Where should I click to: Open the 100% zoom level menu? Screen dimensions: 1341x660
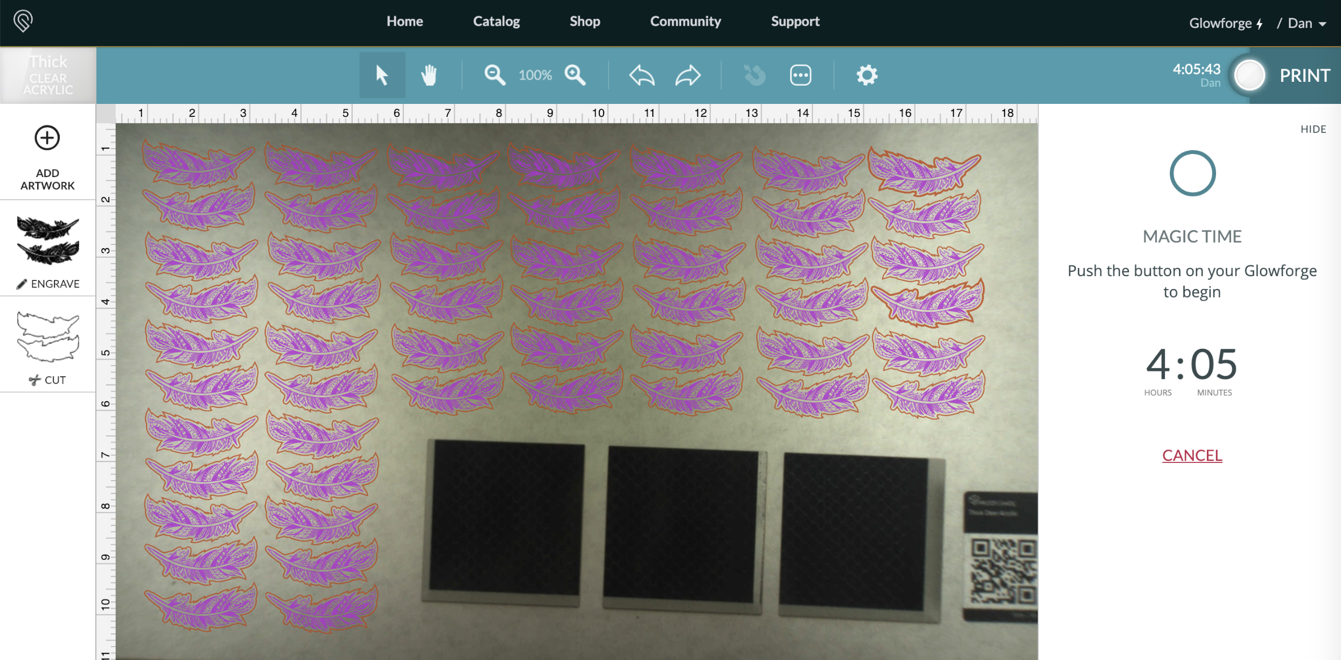535,75
